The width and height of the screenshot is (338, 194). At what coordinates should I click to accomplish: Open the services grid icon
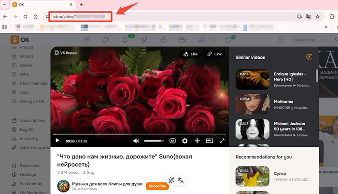281,40
